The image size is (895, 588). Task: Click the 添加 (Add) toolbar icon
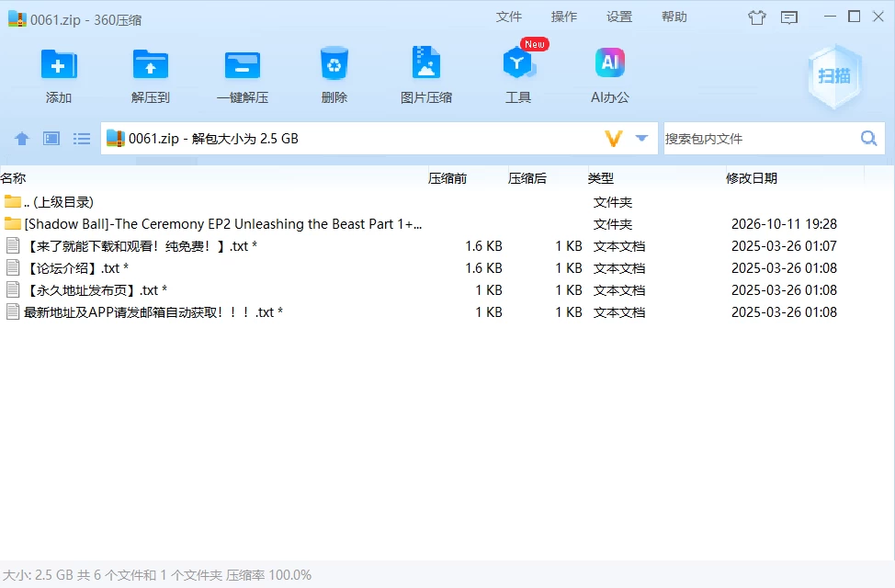point(59,64)
